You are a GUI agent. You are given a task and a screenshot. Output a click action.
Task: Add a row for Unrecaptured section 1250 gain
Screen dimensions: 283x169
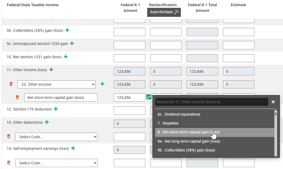[72, 43]
